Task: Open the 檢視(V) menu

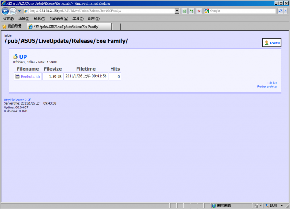Action: 39,19
